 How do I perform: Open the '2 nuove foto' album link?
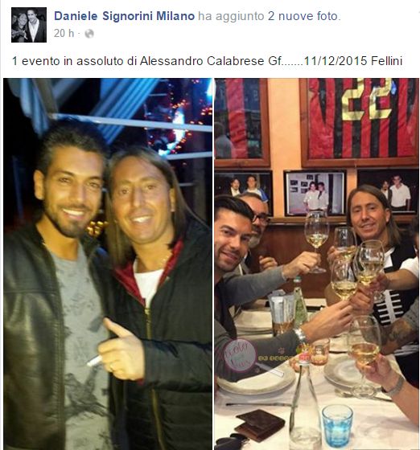pyautogui.click(x=303, y=16)
